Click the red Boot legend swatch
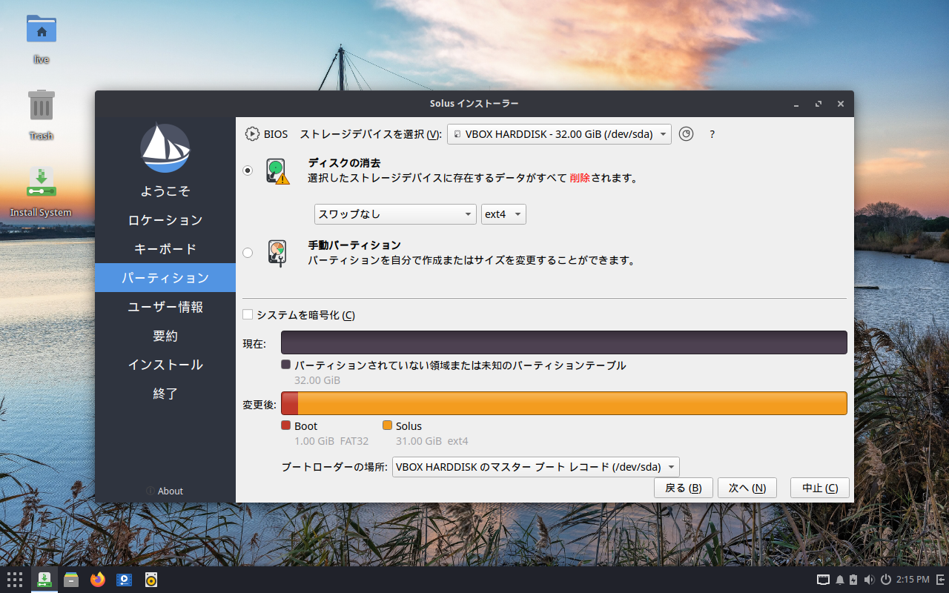 pos(285,425)
